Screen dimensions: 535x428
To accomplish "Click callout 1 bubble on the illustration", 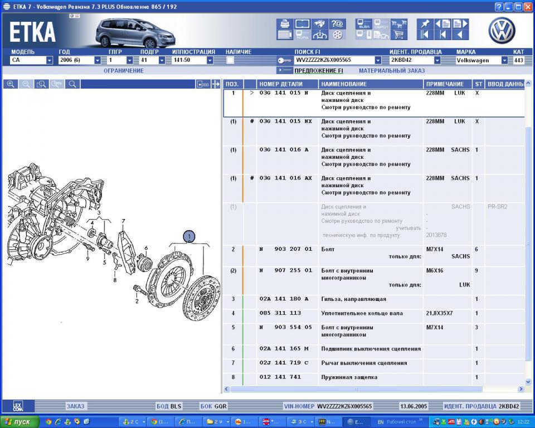I will 189,236.
